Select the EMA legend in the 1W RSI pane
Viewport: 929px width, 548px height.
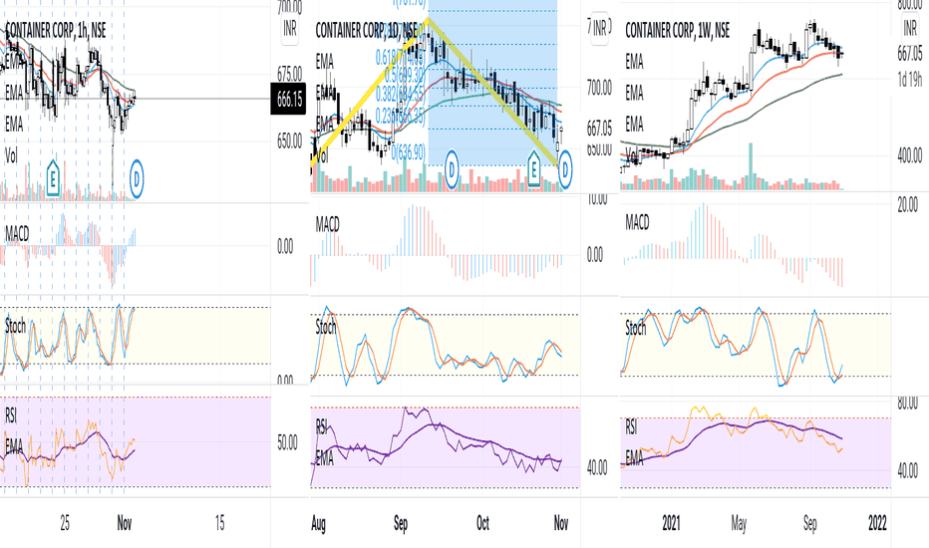tap(635, 458)
